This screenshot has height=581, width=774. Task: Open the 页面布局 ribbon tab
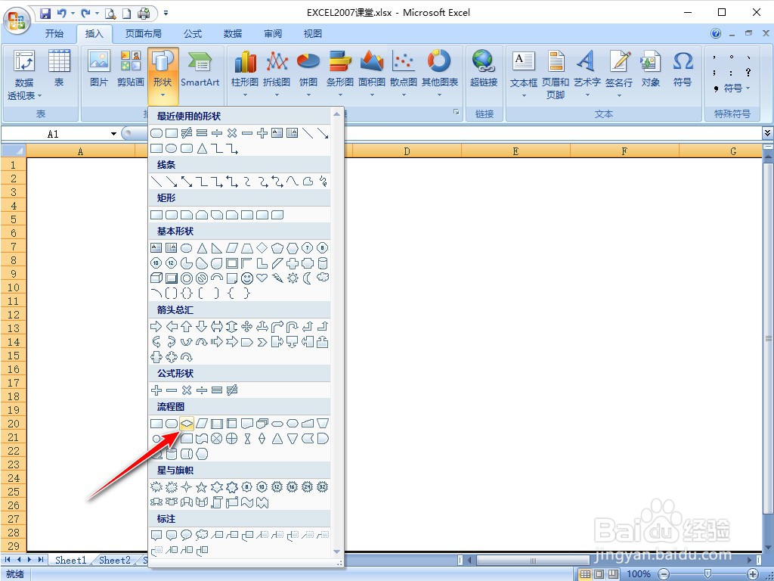coord(143,33)
